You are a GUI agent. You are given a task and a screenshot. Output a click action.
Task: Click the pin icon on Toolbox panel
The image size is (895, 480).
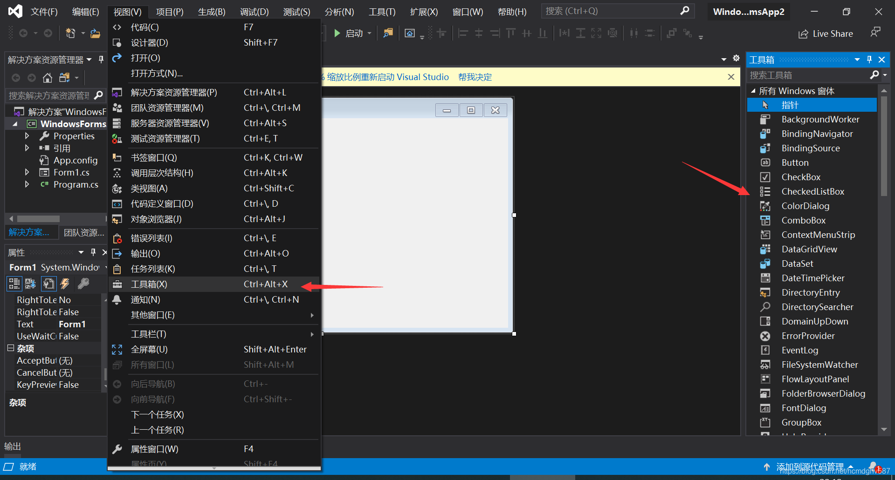[869, 60]
